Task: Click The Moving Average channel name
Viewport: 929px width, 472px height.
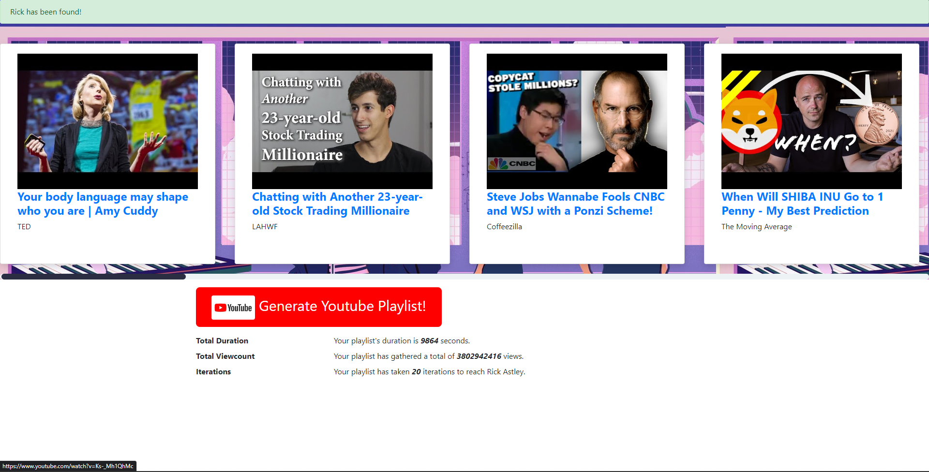Action: 756,227
